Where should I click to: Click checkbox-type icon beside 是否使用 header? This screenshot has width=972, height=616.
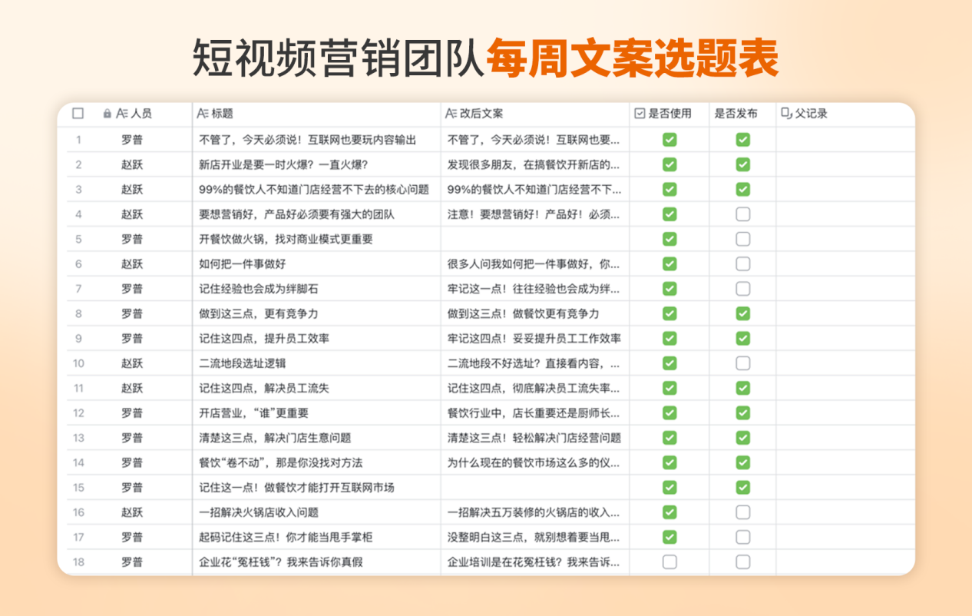coord(640,114)
